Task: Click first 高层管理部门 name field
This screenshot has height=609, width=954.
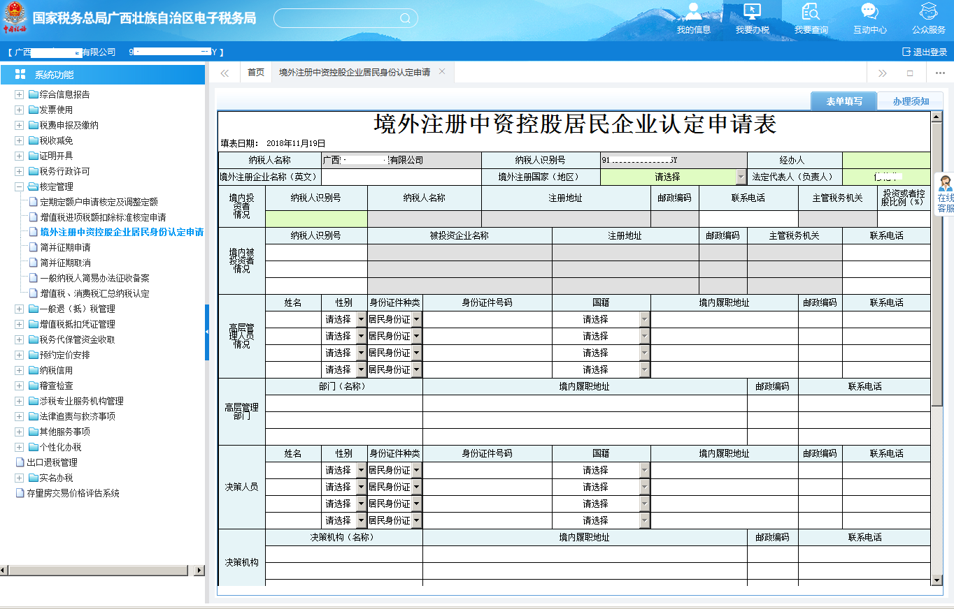Action: [x=343, y=403]
